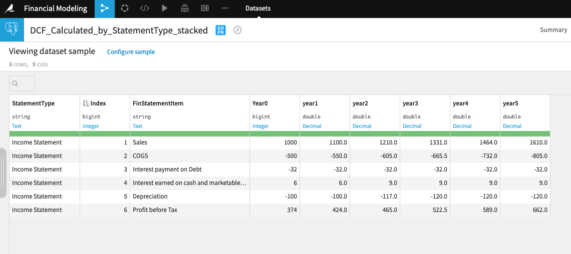571x254 pixels.
Task: Click the PostgreSQL elephant dataset icon
Action: pyautogui.click(x=12, y=30)
